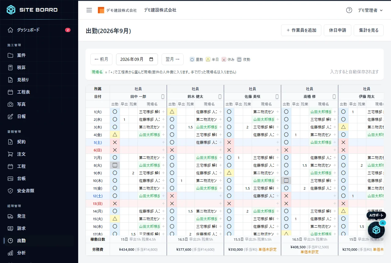The height and width of the screenshot is (263, 391).
Task: Open the AI support chat bubble
Action: click(376, 230)
